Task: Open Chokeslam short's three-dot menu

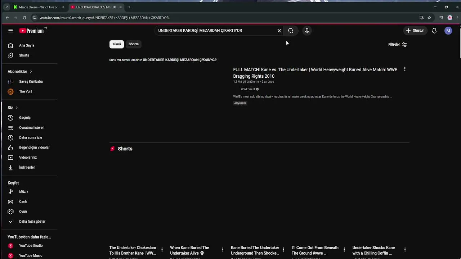Action: 162,249
